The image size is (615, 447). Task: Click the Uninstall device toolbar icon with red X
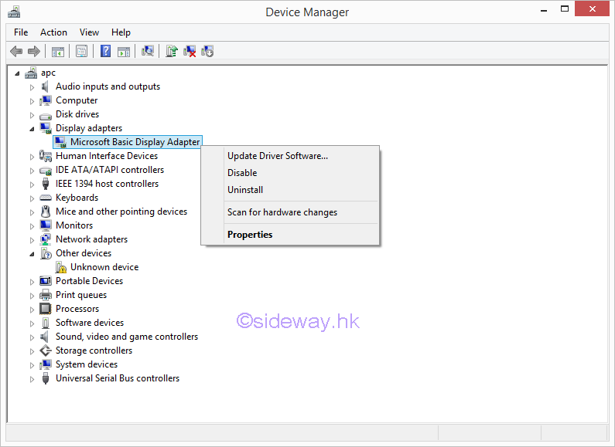(x=190, y=51)
